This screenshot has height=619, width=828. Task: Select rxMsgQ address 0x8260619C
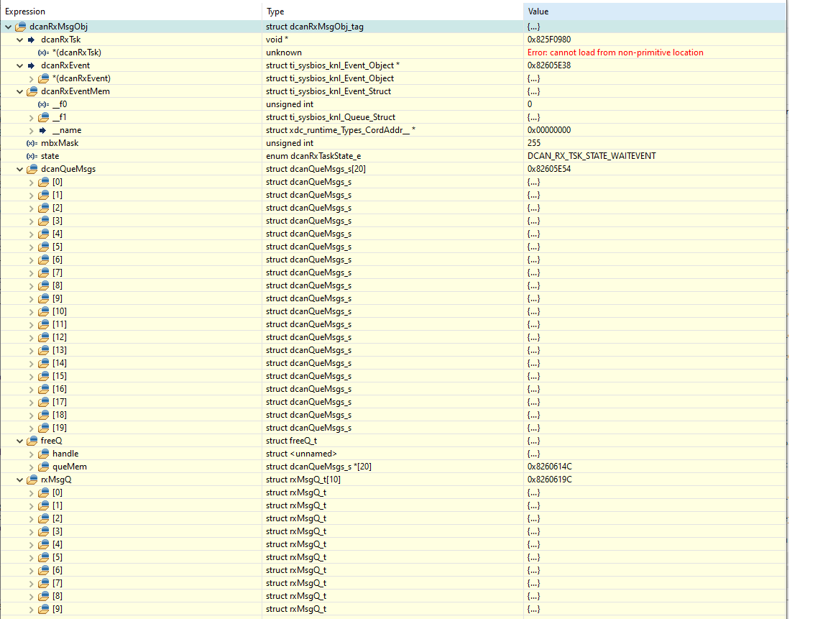coord(550,480)
